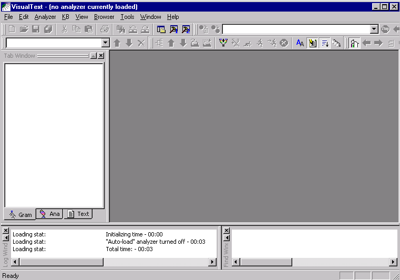400x280 pixels.
Task: Open the wide address combo box dropdown
Action: click(374, 29)
